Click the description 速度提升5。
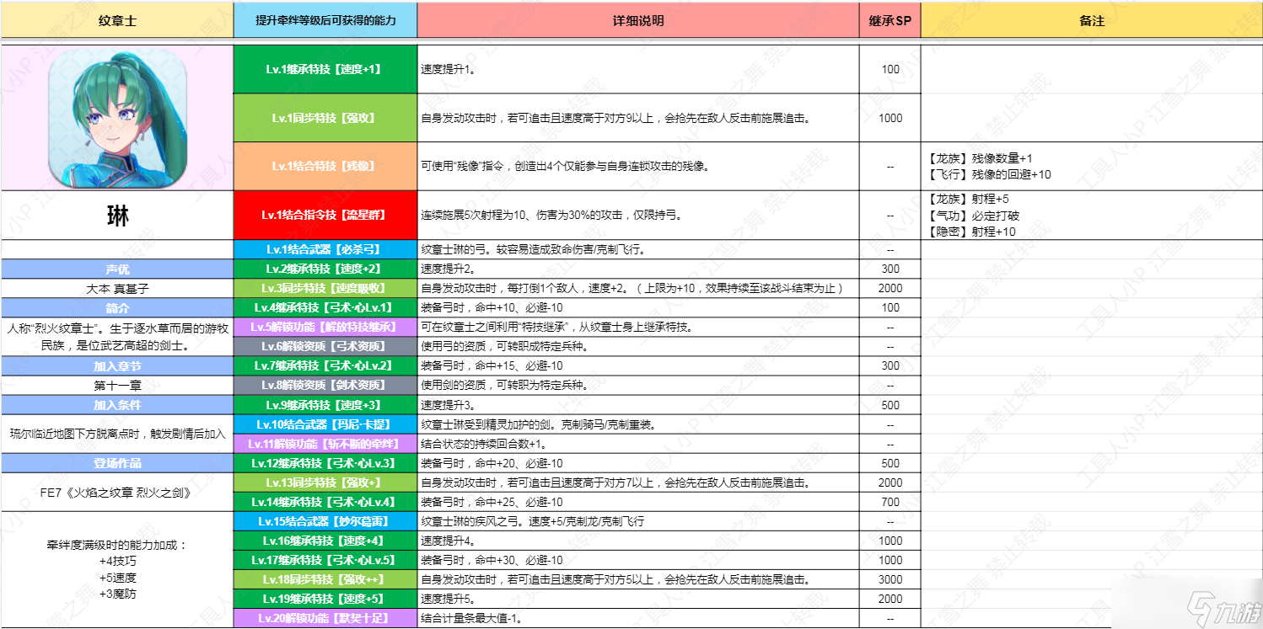The width and height of the screenshot is (1263, 629). tap(449, 599)
